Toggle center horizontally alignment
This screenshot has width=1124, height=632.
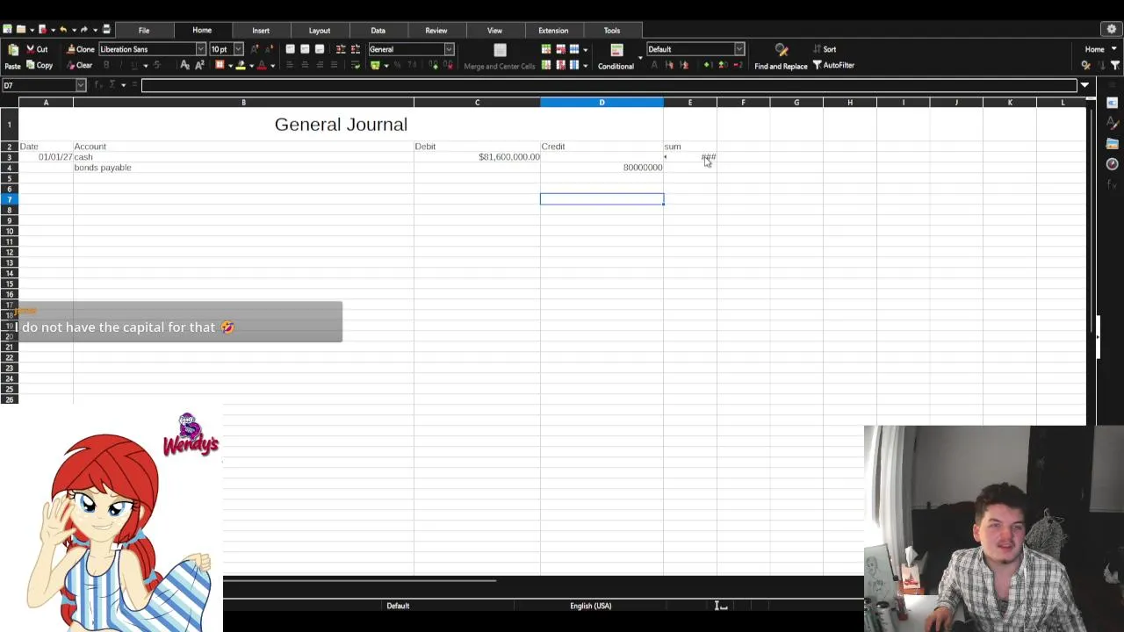pos(305,65)
